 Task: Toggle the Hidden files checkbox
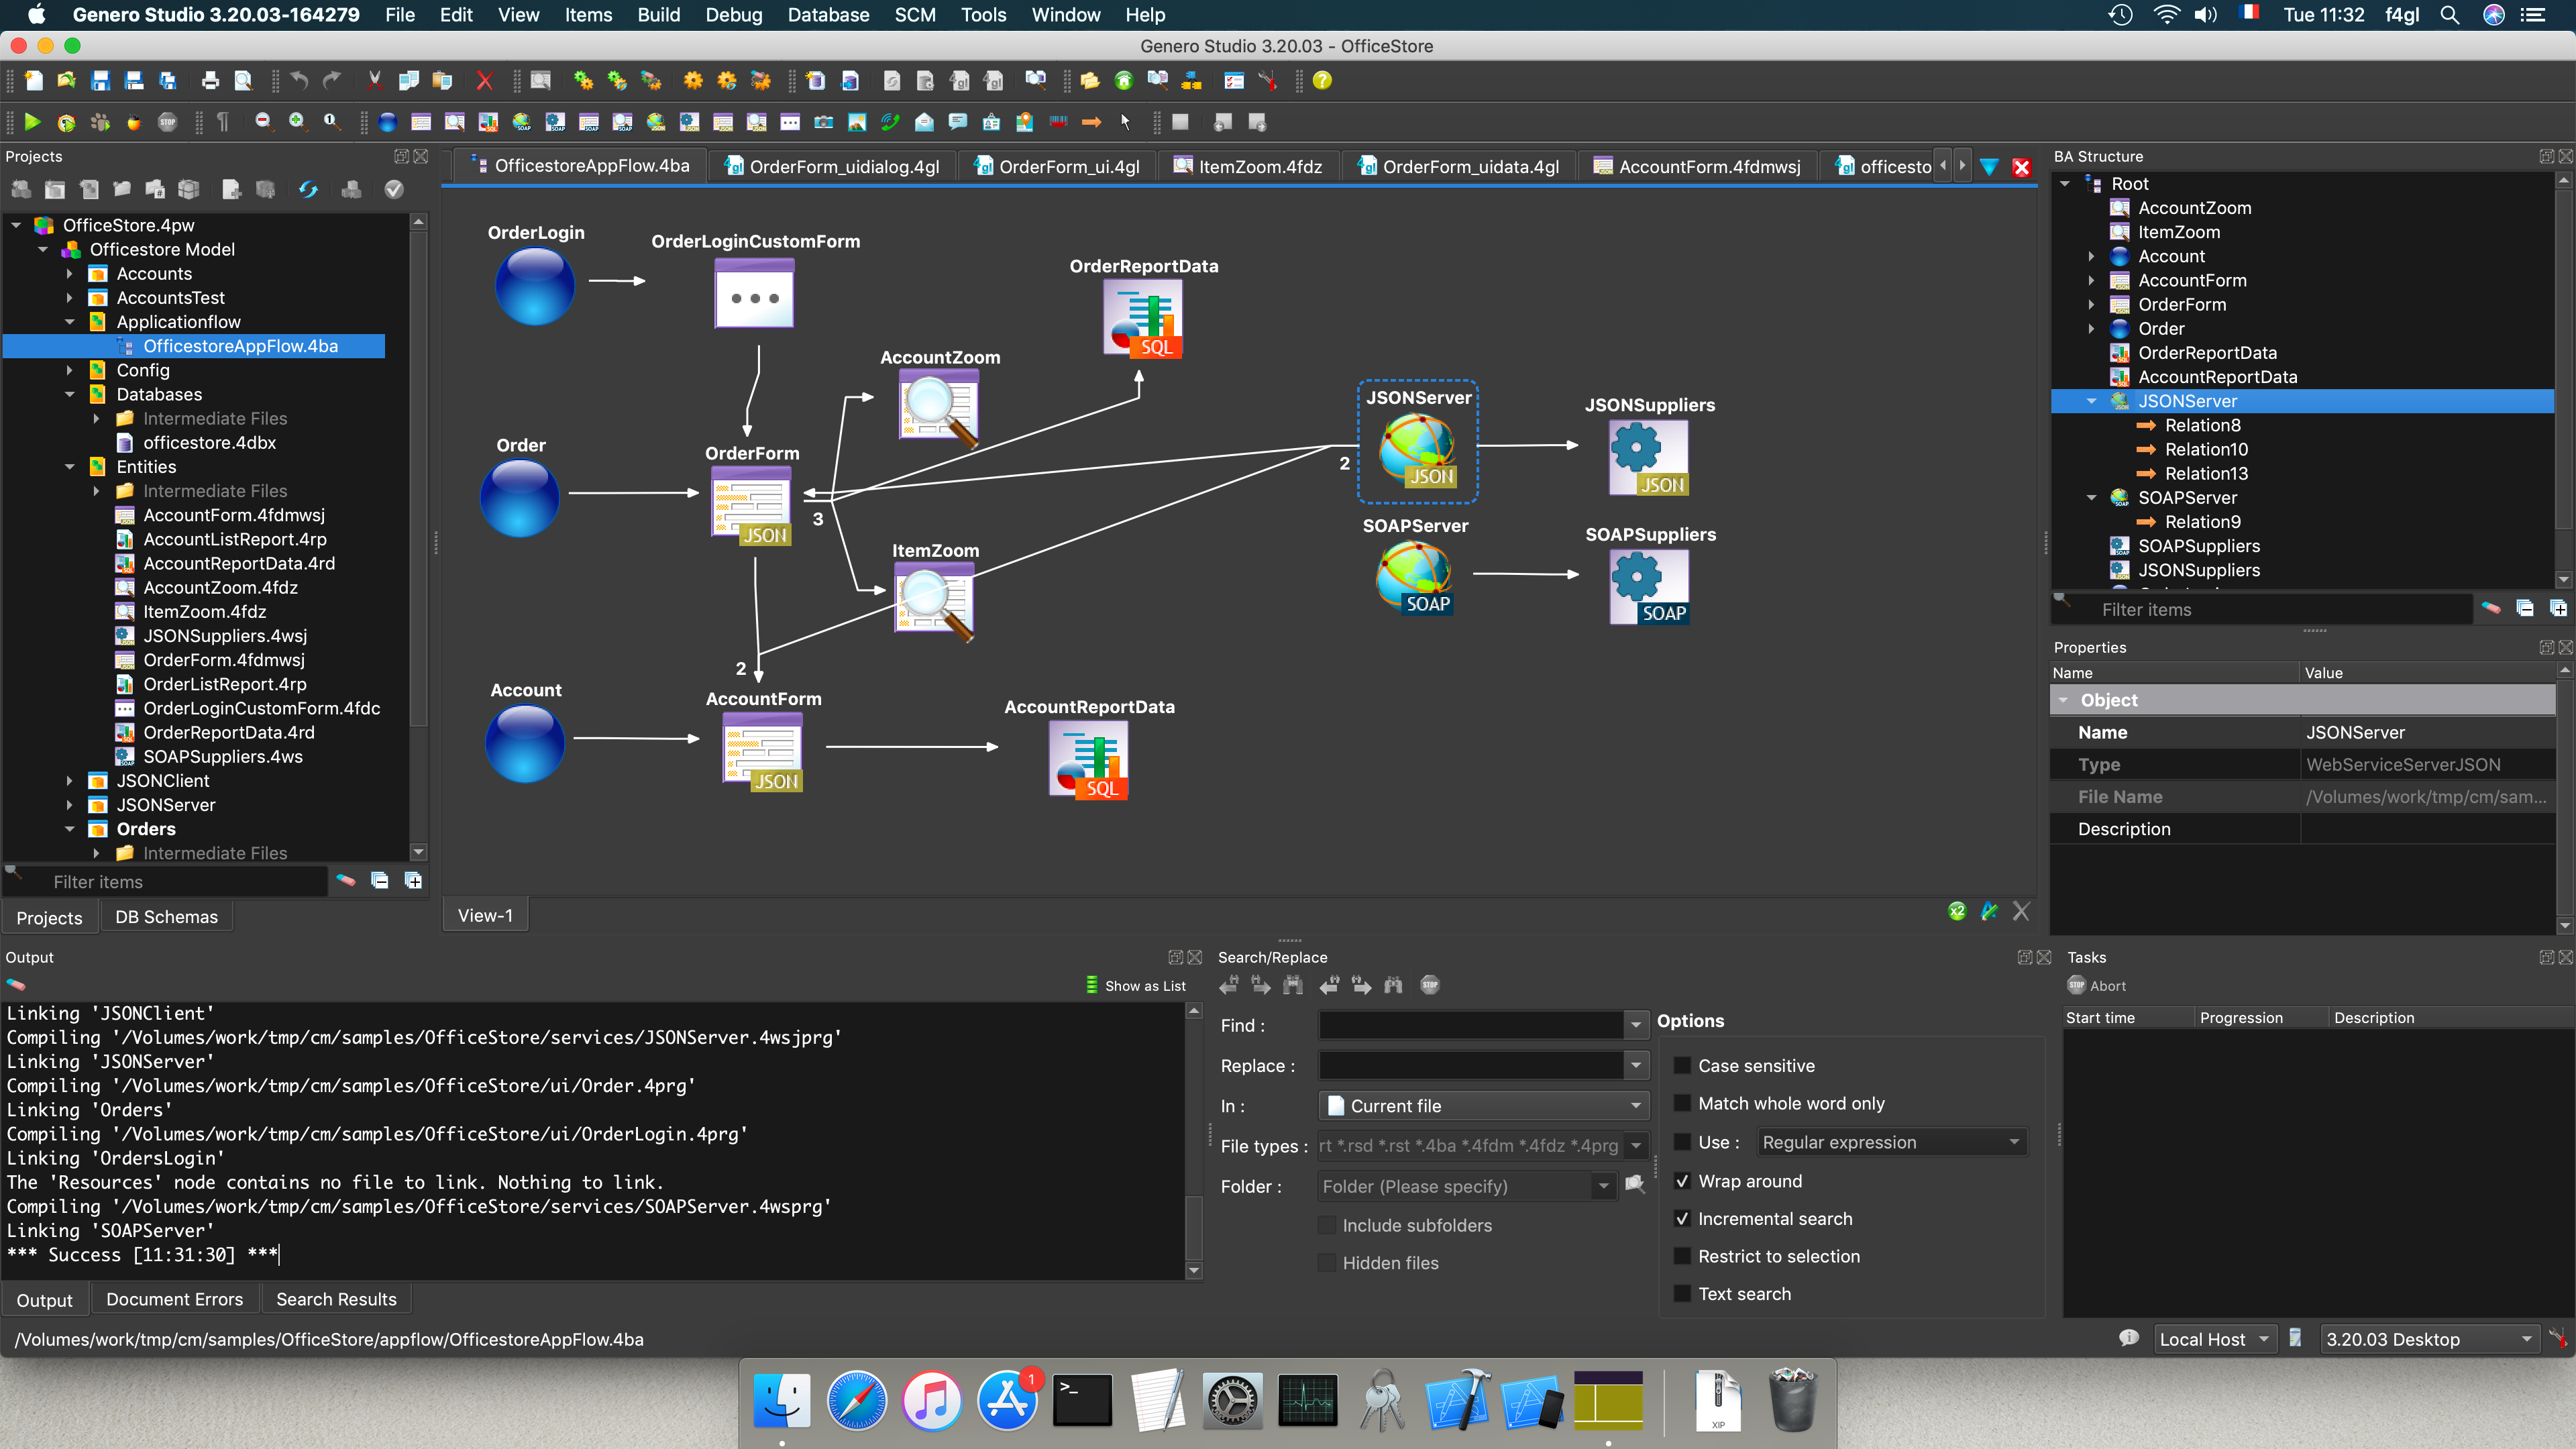(x=1327, y=1263)
